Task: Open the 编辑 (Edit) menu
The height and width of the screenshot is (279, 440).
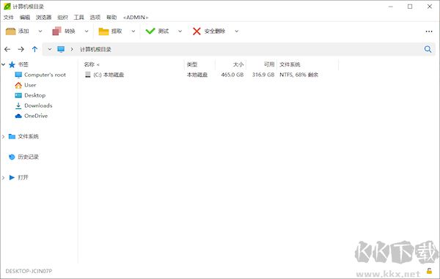Action: 25,18
